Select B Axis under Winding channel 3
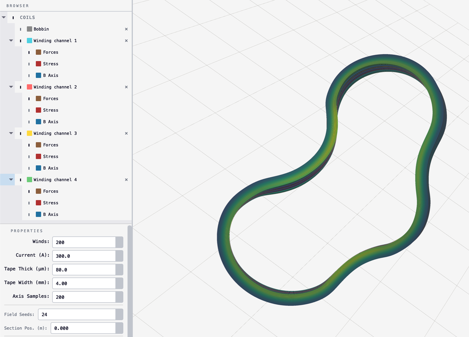This screenshot has height=337, width=469. [x=77, y=168]
